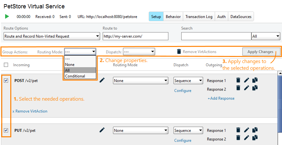The width and height of the screenshot is (282, 145).
Task: Edit the PUT /v2/pet operation with the pencil
Action: (x=102, y=130)
